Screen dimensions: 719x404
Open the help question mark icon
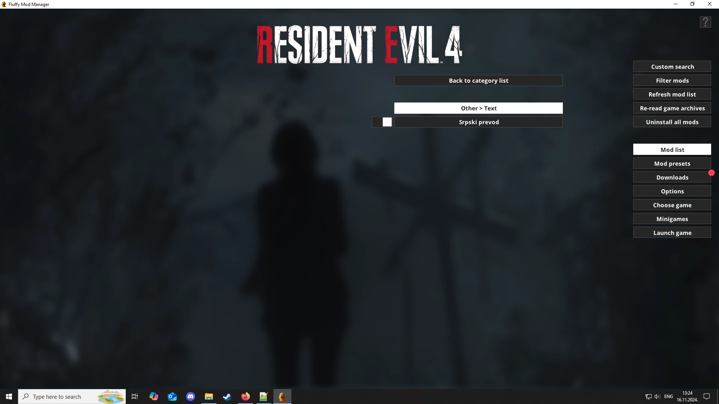coord(705,22)
